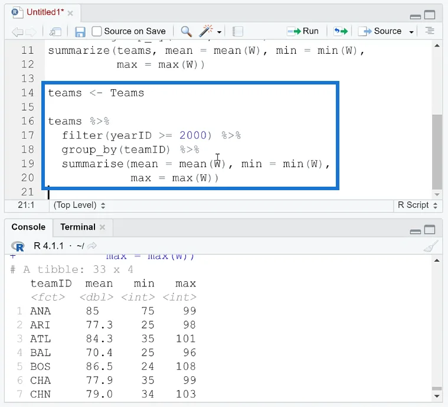Toggle Source on Save checkbox
The width and height of the screenshot is (448, 407).
[97, 31]
